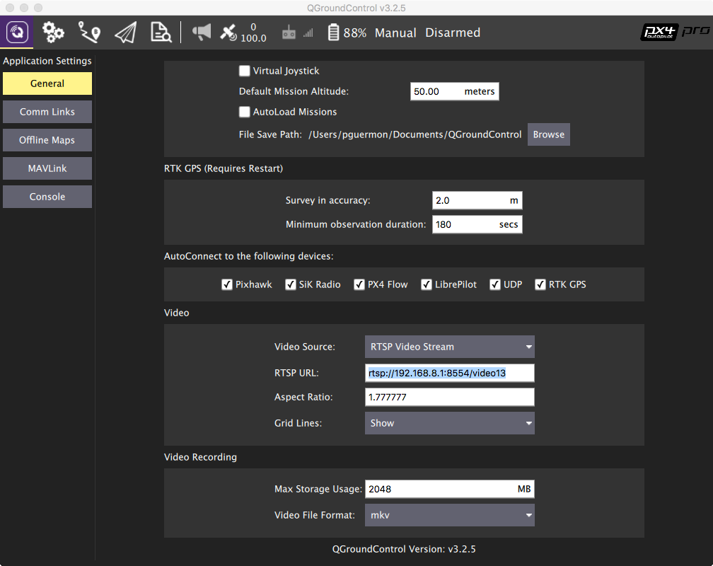Image resolution: width=713 pixels, height=566 pixels.
Task: Browse for the file save path
Action: pyautogui.click(x=548, y=134)
